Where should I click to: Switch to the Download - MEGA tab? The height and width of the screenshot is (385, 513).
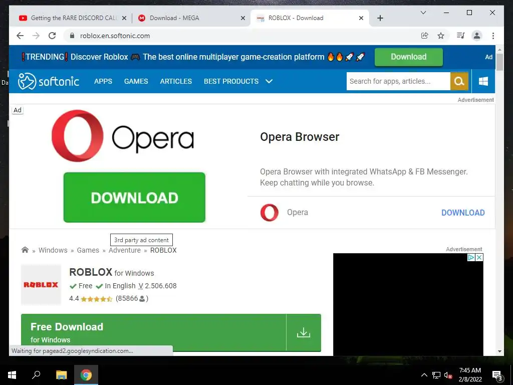coord(191,18)
